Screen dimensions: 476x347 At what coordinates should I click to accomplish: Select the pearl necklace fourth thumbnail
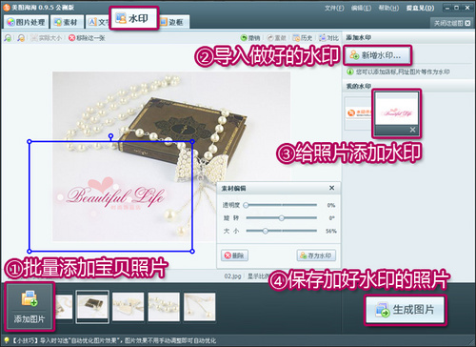click(x=164, y=307)
